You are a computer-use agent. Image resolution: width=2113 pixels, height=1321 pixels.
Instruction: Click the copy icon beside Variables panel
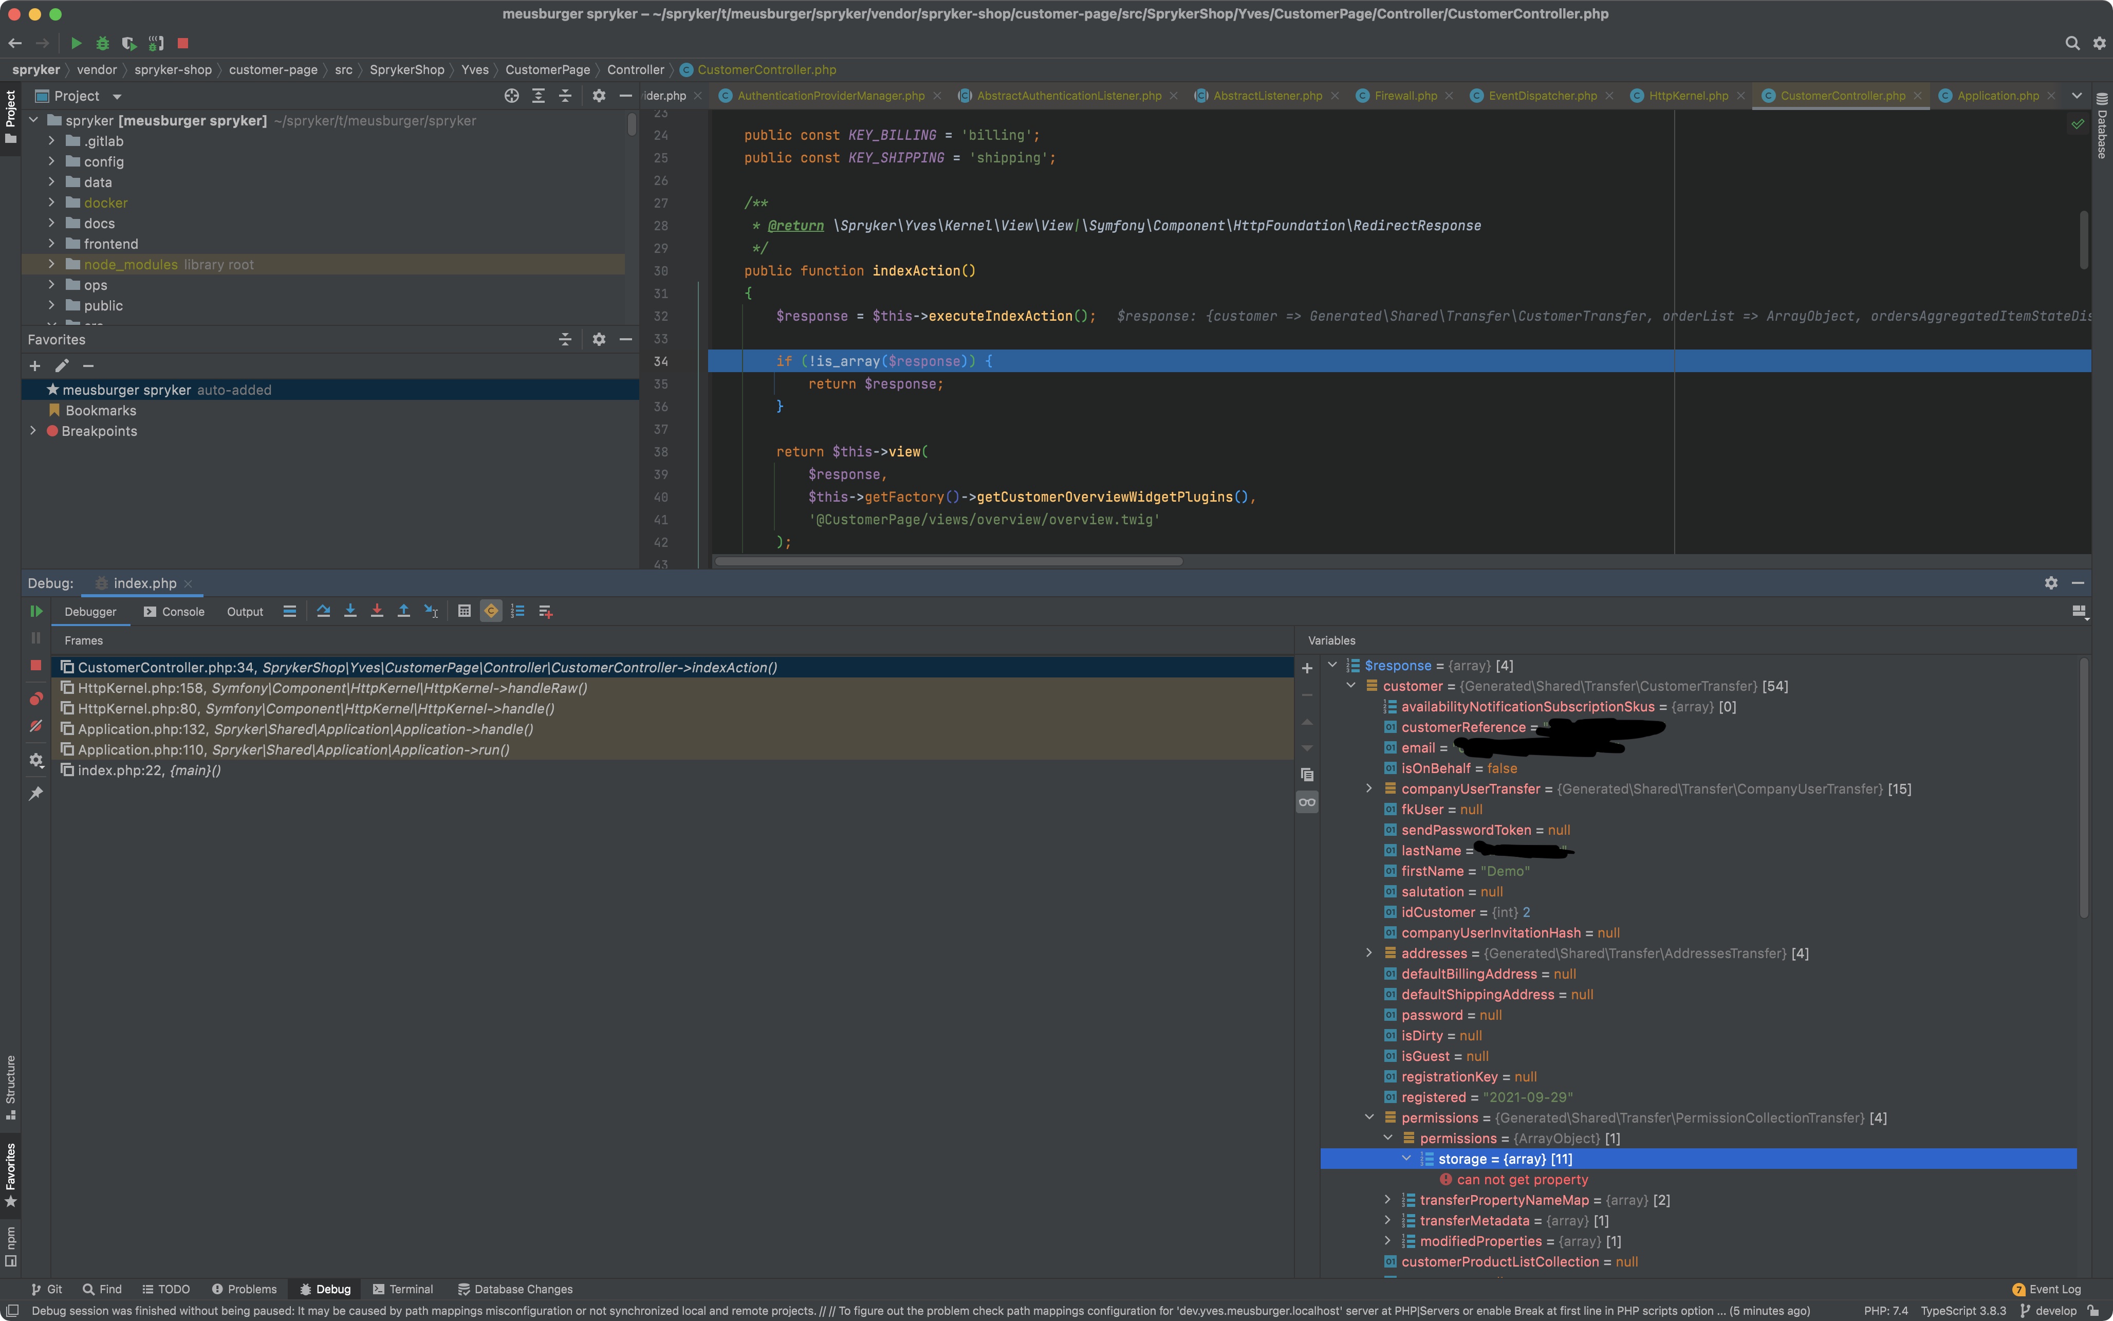[1307, 775]
